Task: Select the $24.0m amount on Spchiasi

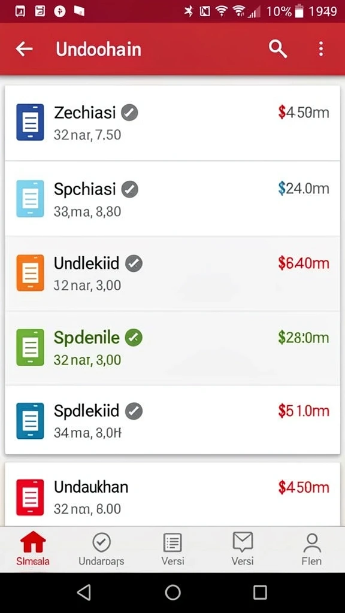Action: [x=304, y=189]
